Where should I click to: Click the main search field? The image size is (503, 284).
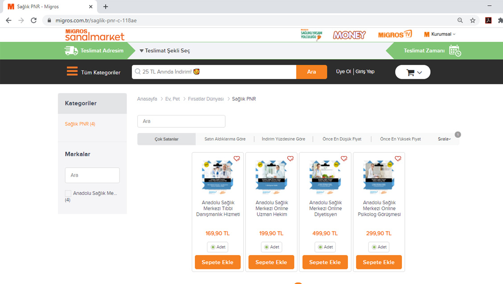[214, 72]
